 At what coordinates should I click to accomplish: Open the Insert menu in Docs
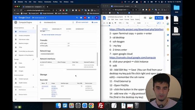[x=121, y=20]
